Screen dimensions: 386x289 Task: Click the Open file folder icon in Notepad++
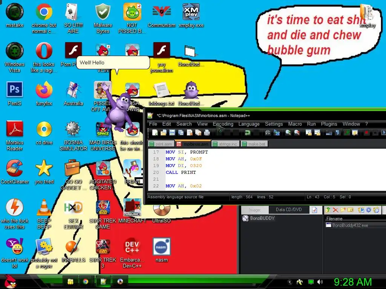click(164, 133)
